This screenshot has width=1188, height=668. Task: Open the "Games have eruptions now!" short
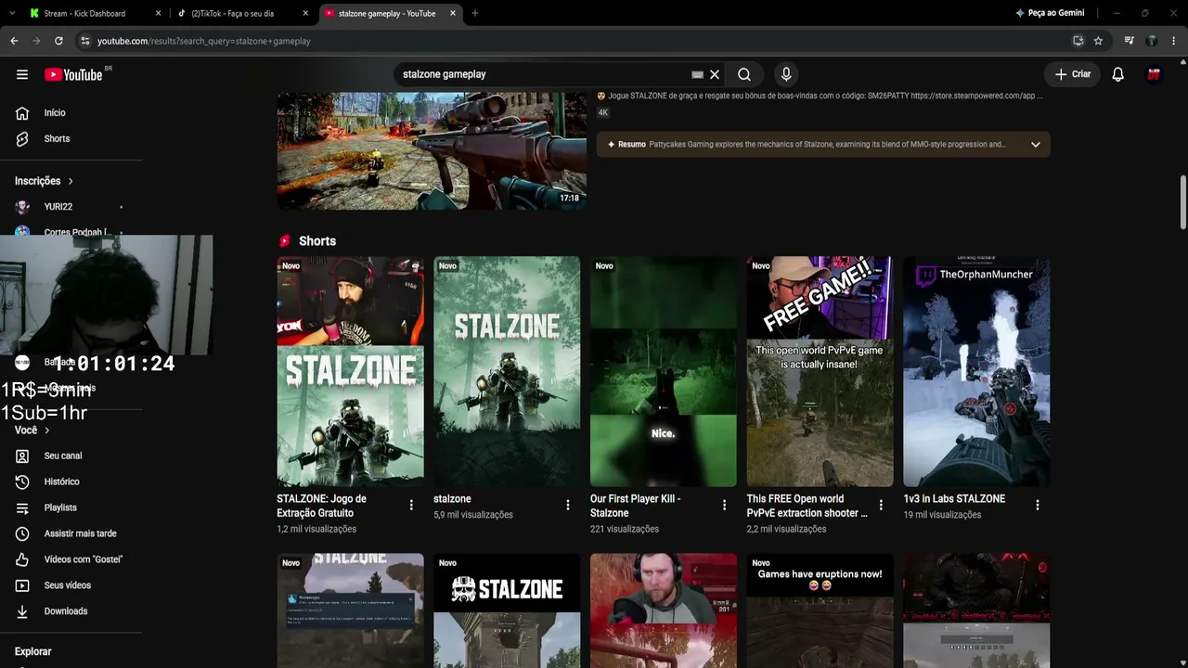coord(820,610)
